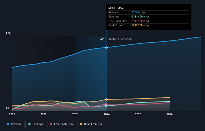The height and width of the screenshot is (131, 205).
Task: Toggle the Earnings legend series
Action: click(36, 124)
